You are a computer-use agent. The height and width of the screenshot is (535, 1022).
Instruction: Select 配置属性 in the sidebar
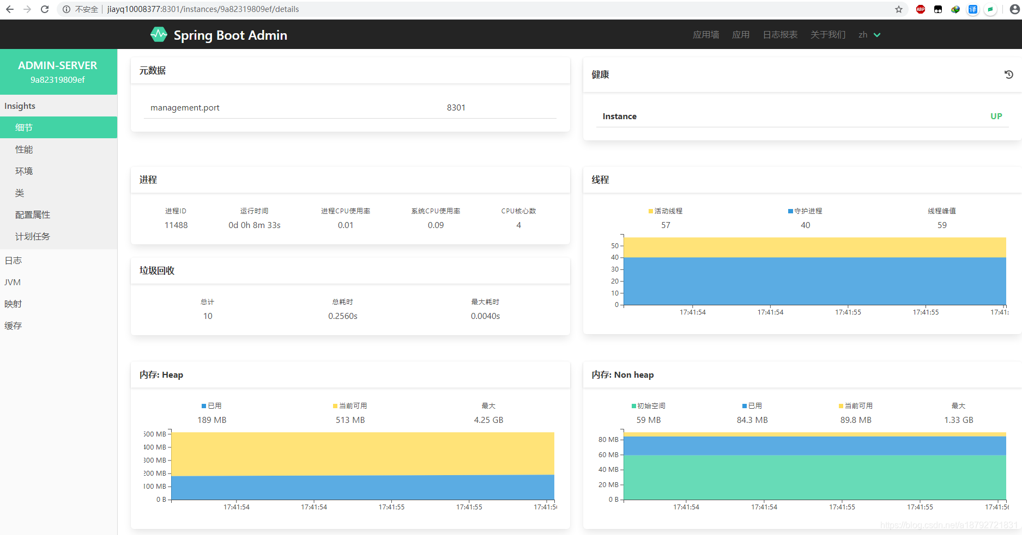tap(58, 214)
